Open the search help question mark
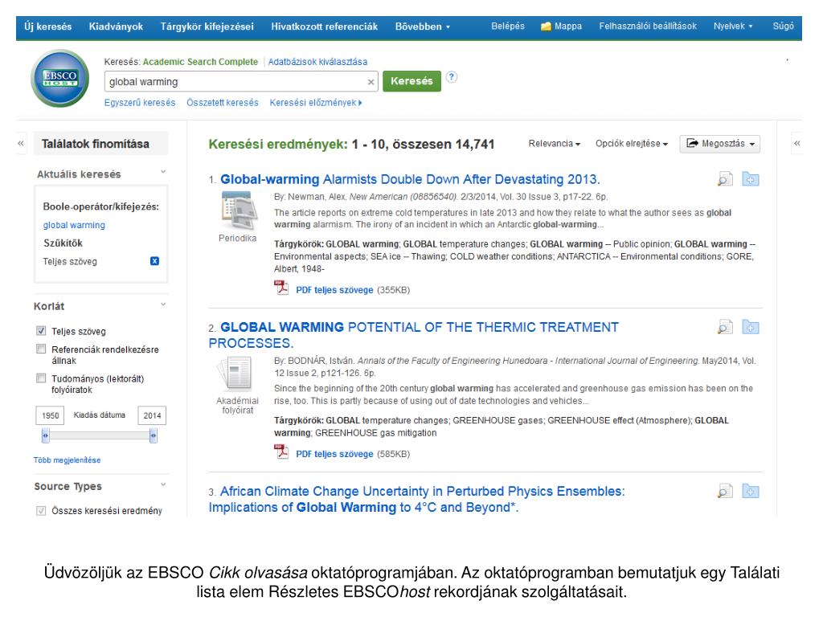 [x=452, y=77]
